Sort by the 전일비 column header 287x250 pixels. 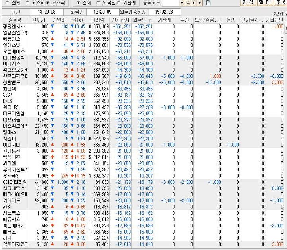(x=59, y=20)
